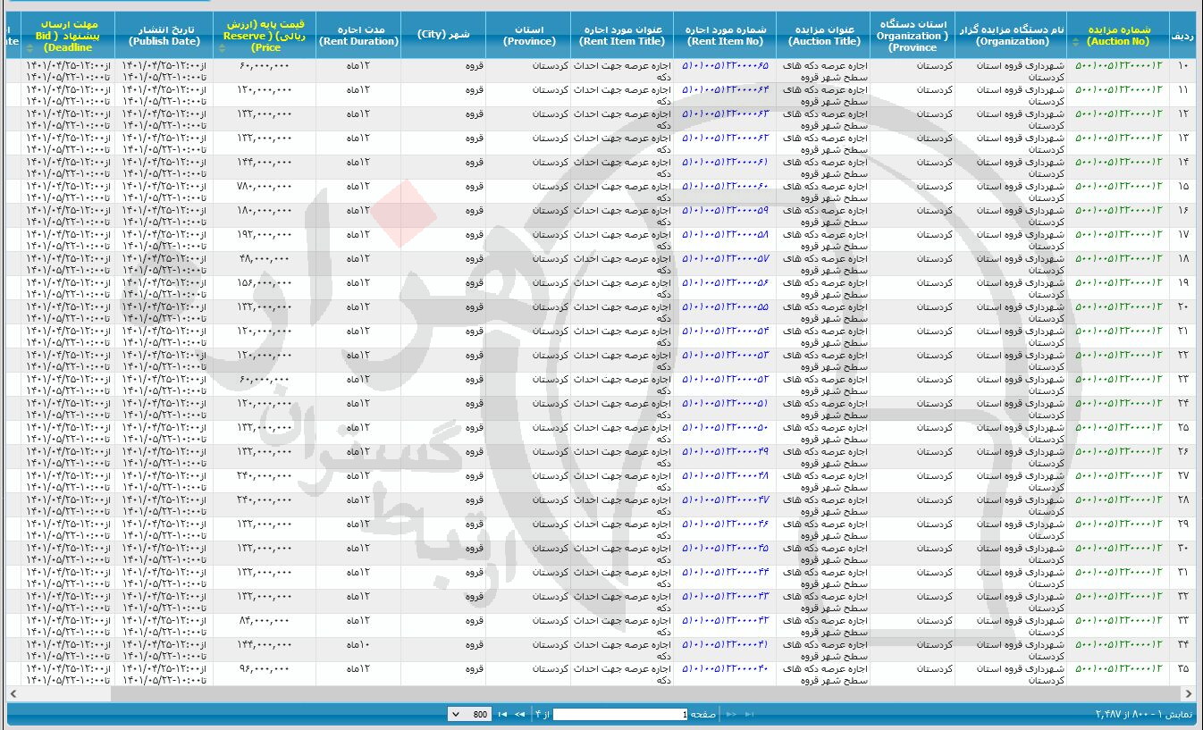Click the Publish Date column header
The image size is (1203, 730).
pos(164,35)
